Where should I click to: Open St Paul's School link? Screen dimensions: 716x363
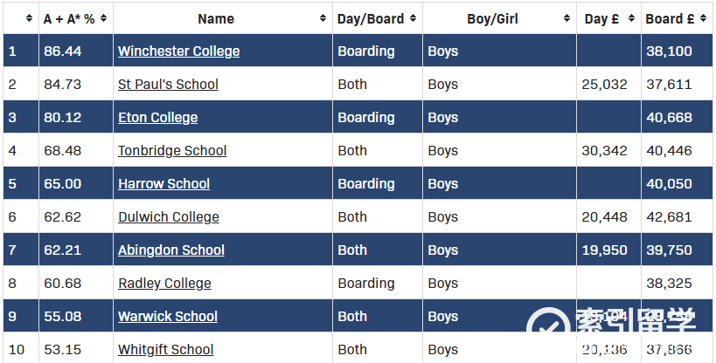click(168, 85)
